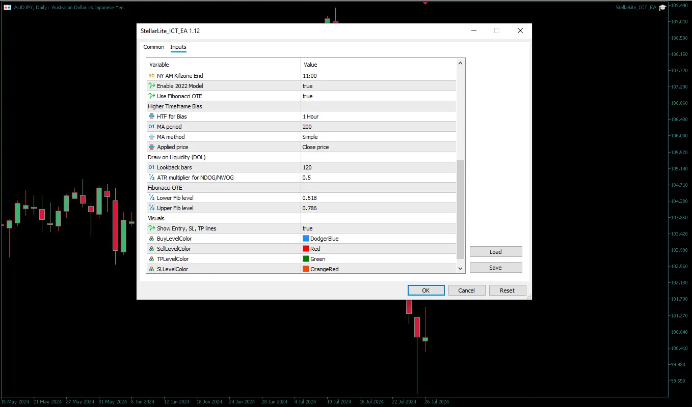Click scrollbar up arrow in inputs list

click(x=461, y=64)
